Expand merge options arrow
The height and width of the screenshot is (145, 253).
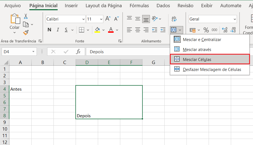click(180, 30)
